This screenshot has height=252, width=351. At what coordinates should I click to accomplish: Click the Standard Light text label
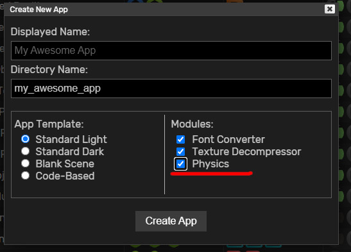[71, 139]
